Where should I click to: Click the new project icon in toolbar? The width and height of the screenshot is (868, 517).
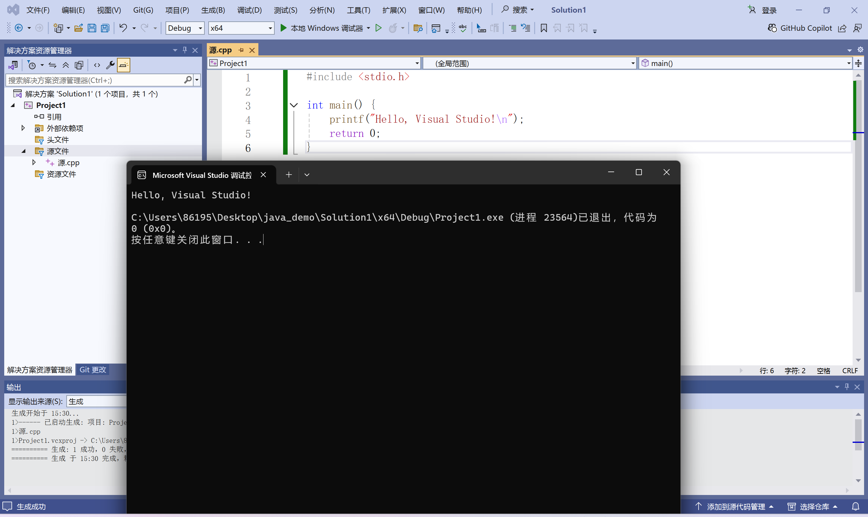click(x=58, y=28)
